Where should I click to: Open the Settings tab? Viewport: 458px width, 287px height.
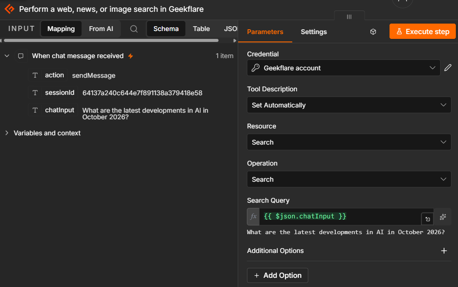click(314, 32)
